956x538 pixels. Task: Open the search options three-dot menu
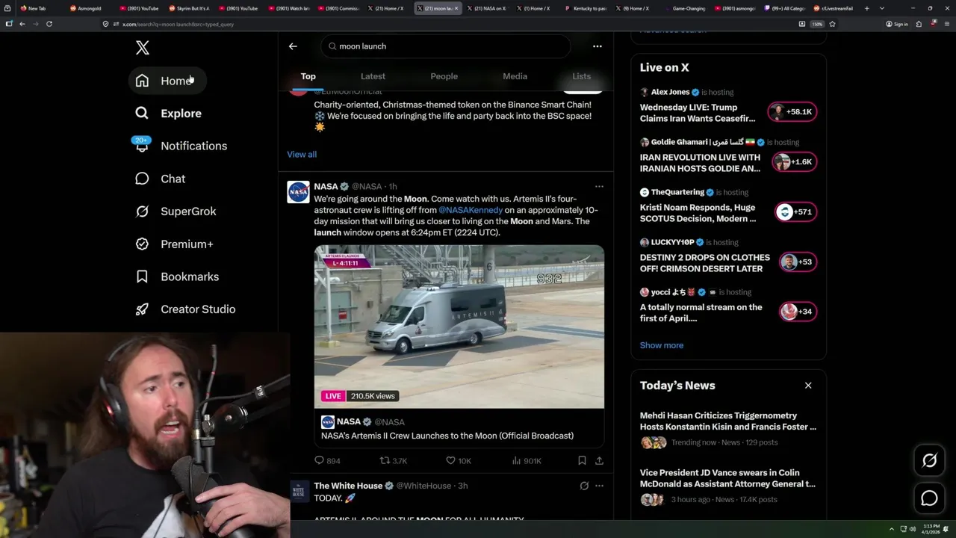click(x=597, y=46)
